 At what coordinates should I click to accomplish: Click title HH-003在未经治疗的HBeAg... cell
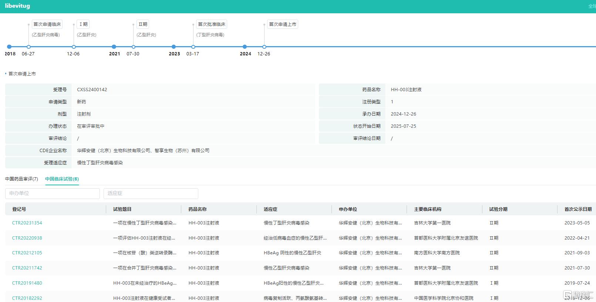[x=145, y=283]
